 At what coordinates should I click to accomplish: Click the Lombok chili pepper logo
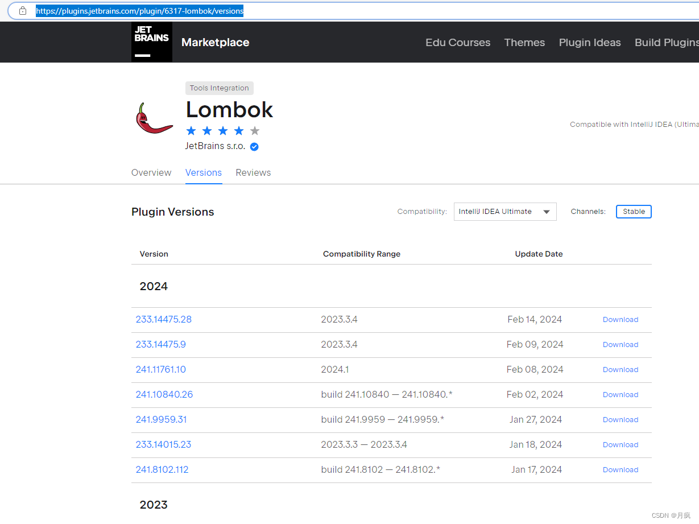pyautogui.click(x=154, y=119)
